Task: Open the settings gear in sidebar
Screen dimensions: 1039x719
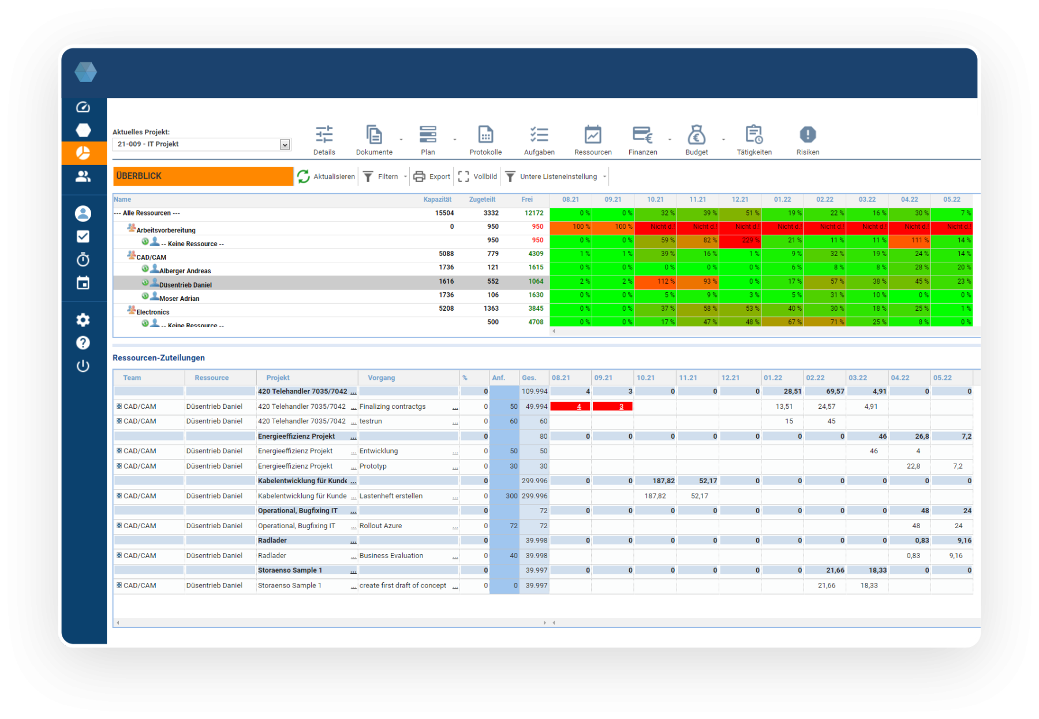Action: click(x=83, y=320)
